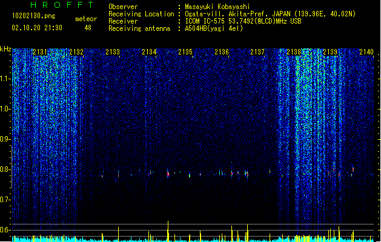Viewport: 381px width, 242px height.
Task: Click the kHz axis unit label
Action: [x=5, y=49]
